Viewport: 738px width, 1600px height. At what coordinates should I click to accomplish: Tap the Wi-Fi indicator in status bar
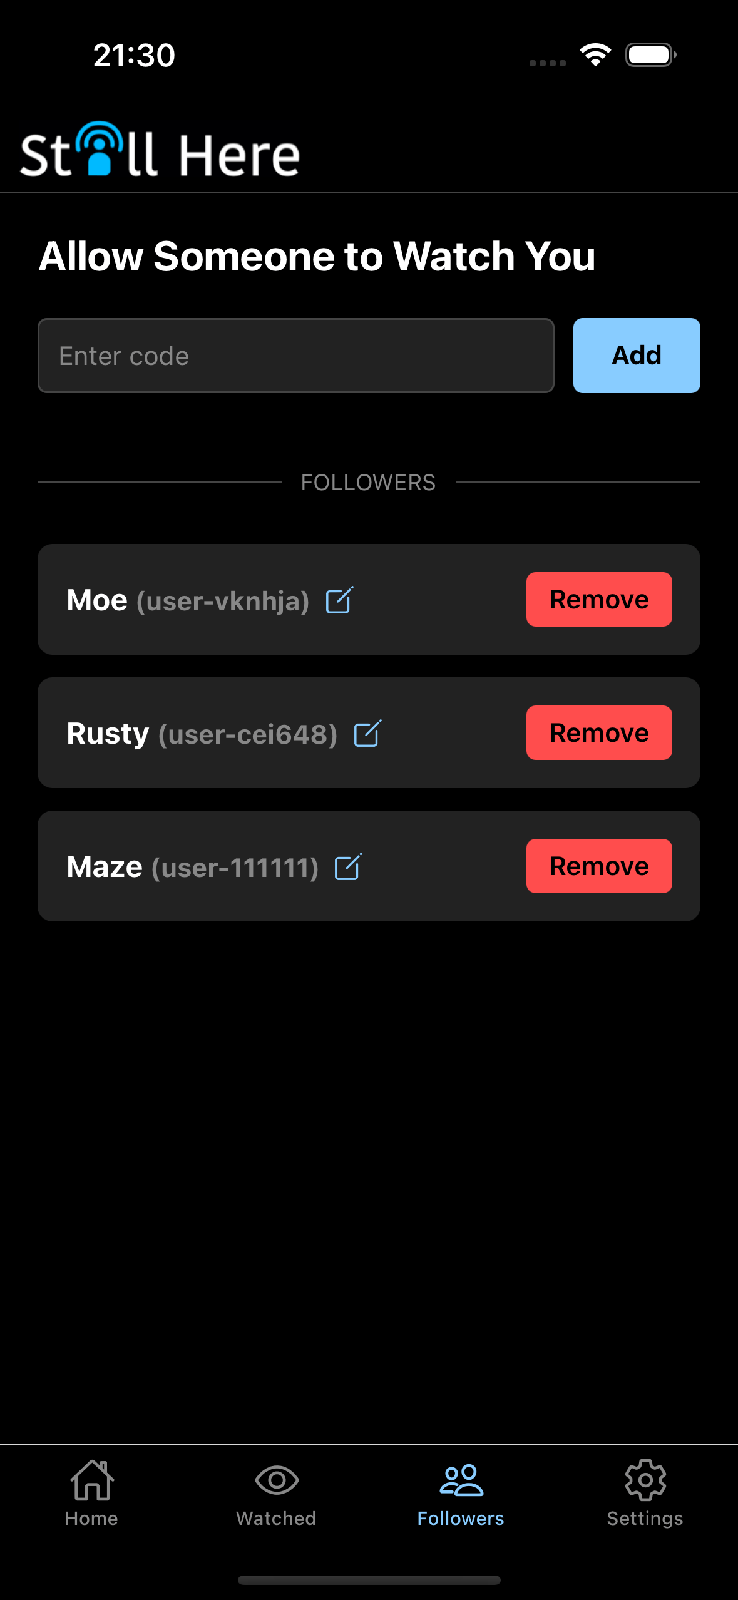click(x=595, y=55)
